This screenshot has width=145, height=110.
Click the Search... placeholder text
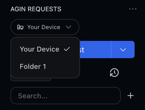point(33,96)
